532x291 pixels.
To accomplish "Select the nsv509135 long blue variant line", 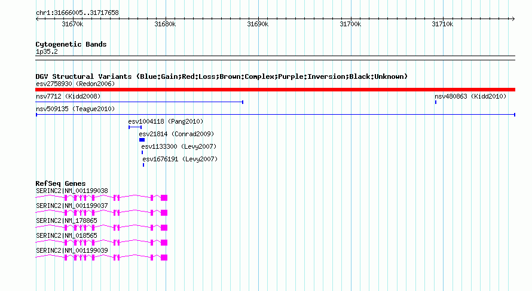I will click(x=276, y=115).
